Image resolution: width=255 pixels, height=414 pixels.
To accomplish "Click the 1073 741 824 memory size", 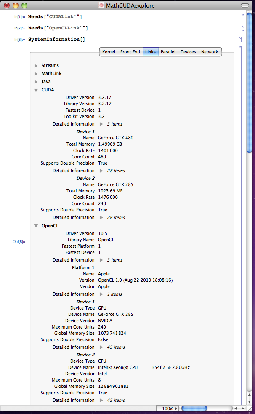I will pyautogui.click(x=112, y=333).
